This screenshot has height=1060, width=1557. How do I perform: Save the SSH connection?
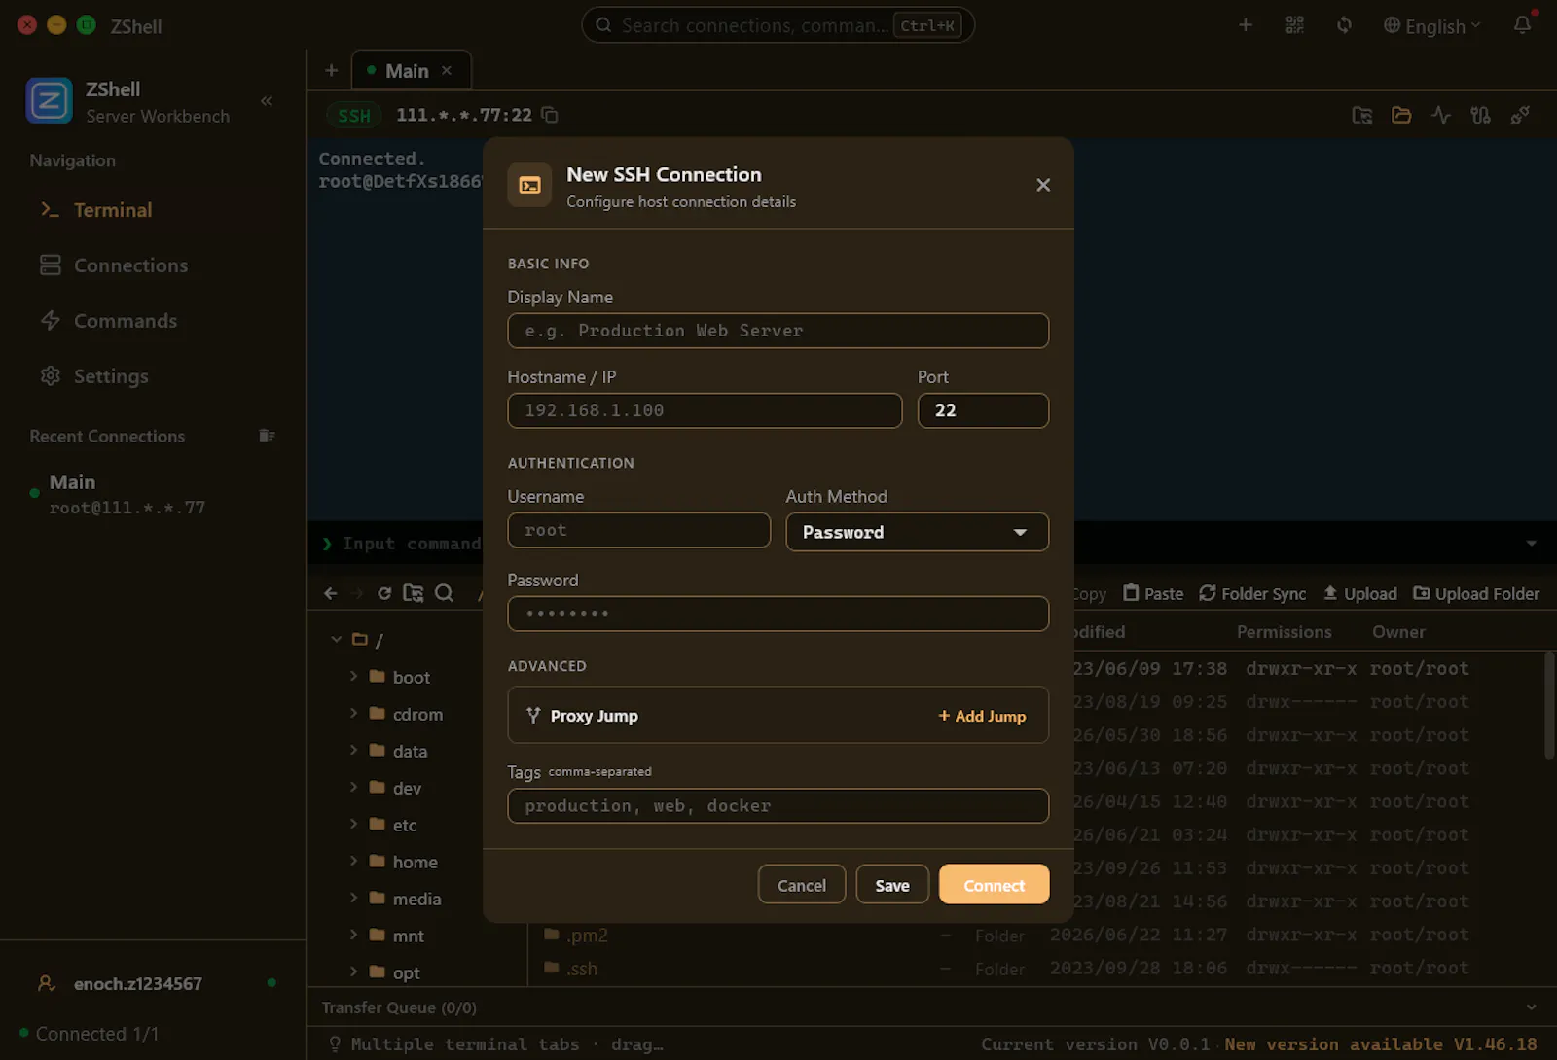pyautogui.click(x=892, y=885)
